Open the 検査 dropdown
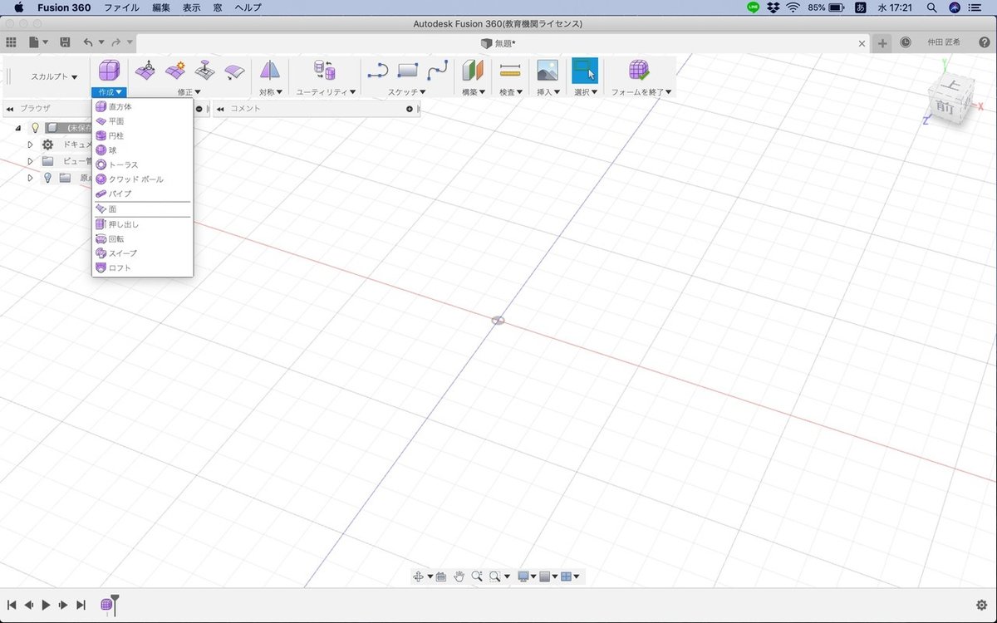Image resolution: width=997 pixels, height=623 pixels. 511,92
